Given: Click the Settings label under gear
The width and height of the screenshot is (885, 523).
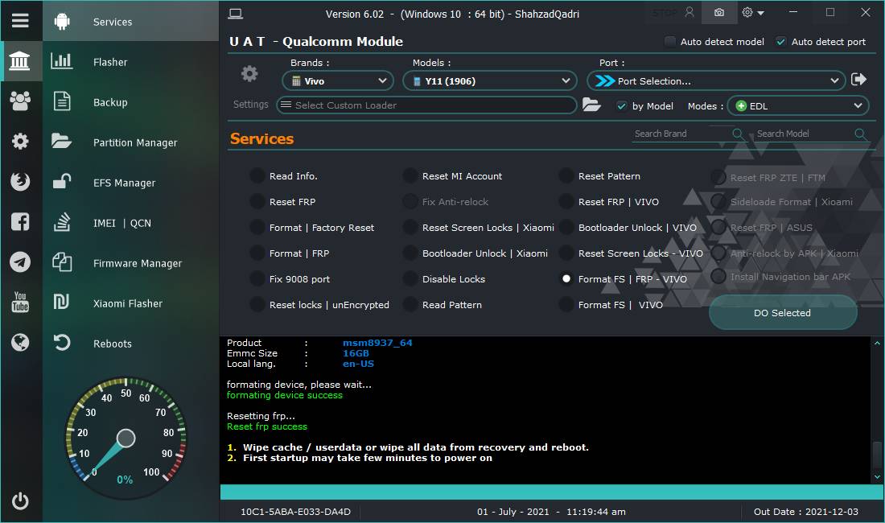Looking at the screenshot, I should point(250,105).
